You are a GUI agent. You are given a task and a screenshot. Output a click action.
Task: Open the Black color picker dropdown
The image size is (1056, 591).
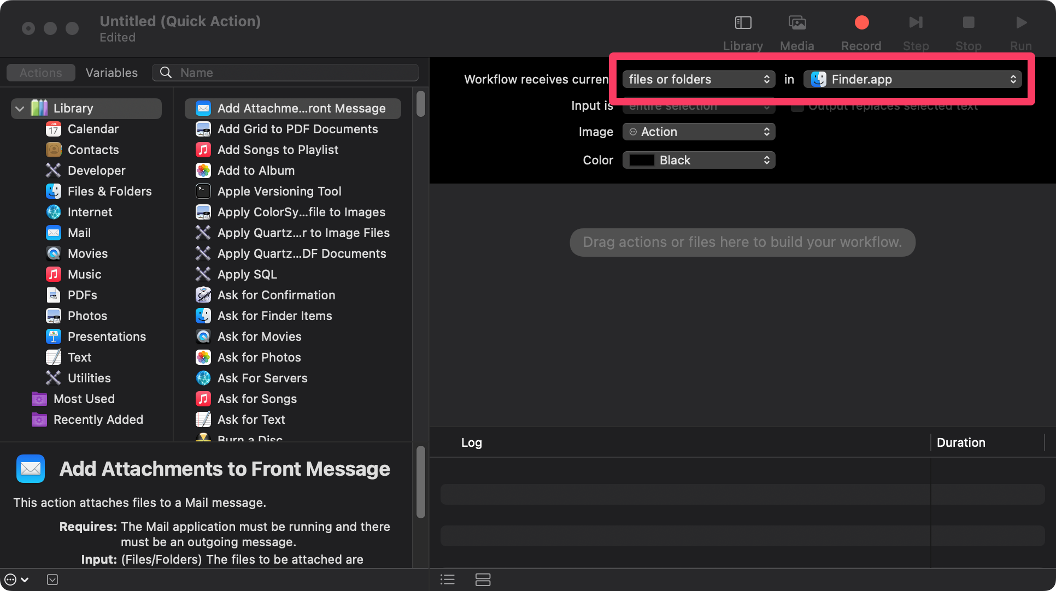pyautogui.click(x=699, y=160)
